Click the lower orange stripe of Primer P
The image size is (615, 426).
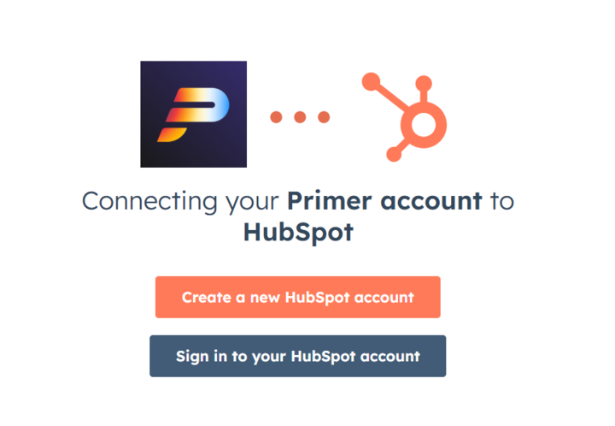coord(172,134)
